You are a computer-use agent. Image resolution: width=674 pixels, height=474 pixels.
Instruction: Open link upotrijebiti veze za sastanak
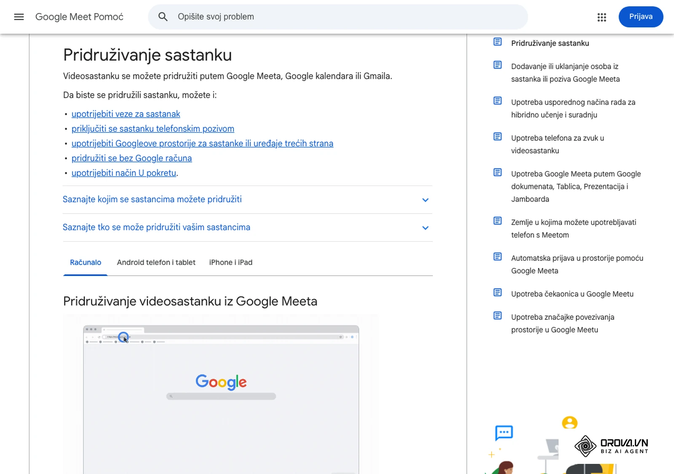(126, 114)
